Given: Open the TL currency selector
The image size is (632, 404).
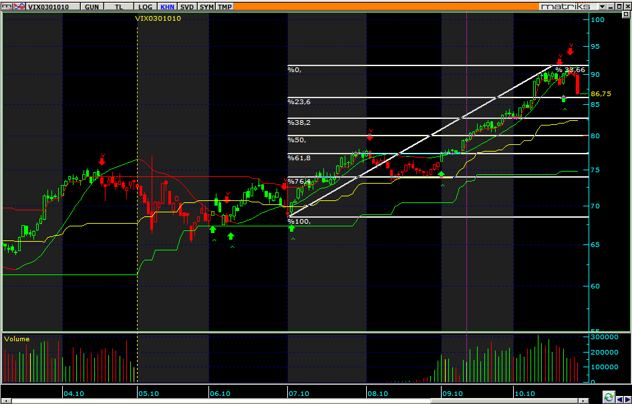Looking at the screenshot, I should coord(119,6).
